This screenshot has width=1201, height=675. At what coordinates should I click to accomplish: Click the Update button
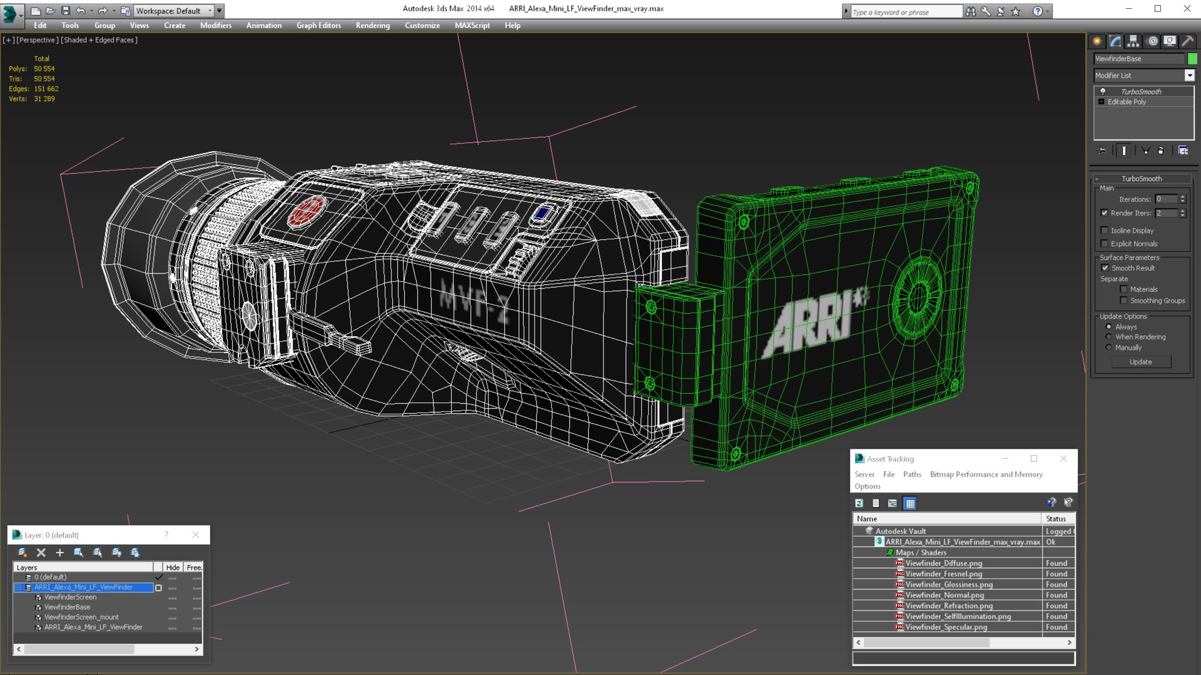(x=1141, y=362)
